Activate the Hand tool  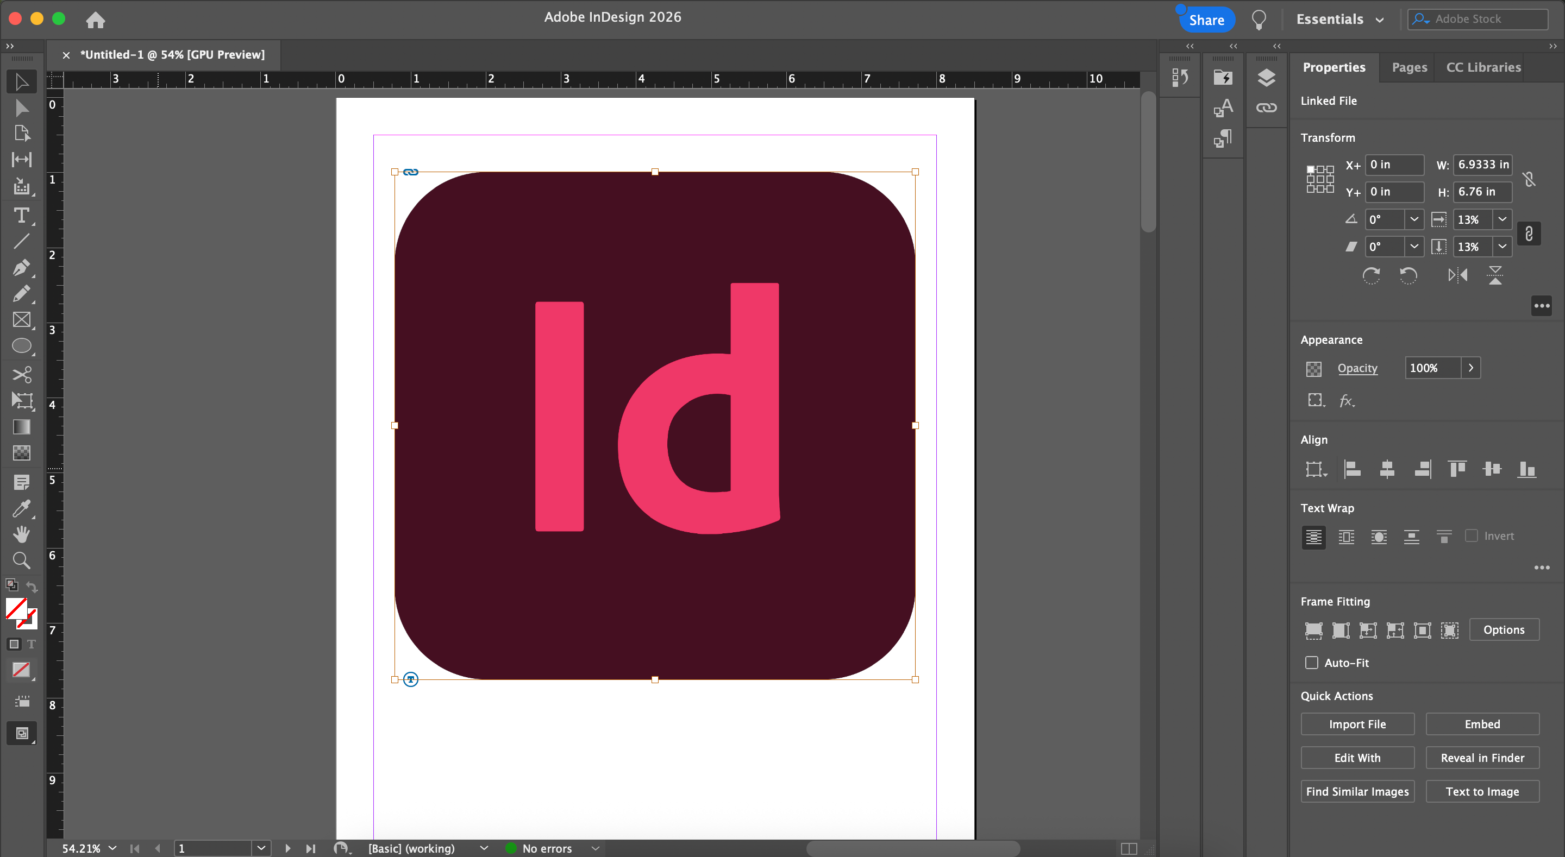[21, 534]
